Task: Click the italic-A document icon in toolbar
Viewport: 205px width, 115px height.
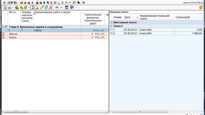Action: 5,7
